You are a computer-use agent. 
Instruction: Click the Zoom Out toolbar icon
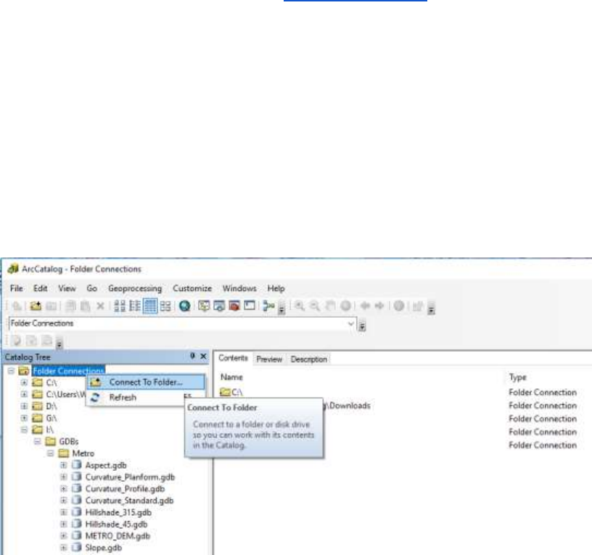[x=315, y=306]
